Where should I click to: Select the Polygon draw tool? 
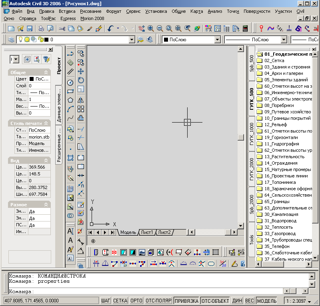[70, 100]
